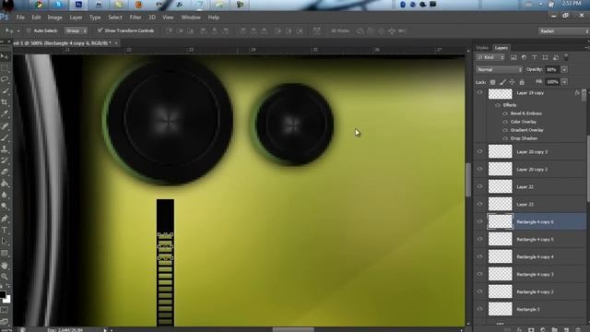Select the Dodge tool
The height and width of the screenshot is (332, 590).
click(5, 207)
